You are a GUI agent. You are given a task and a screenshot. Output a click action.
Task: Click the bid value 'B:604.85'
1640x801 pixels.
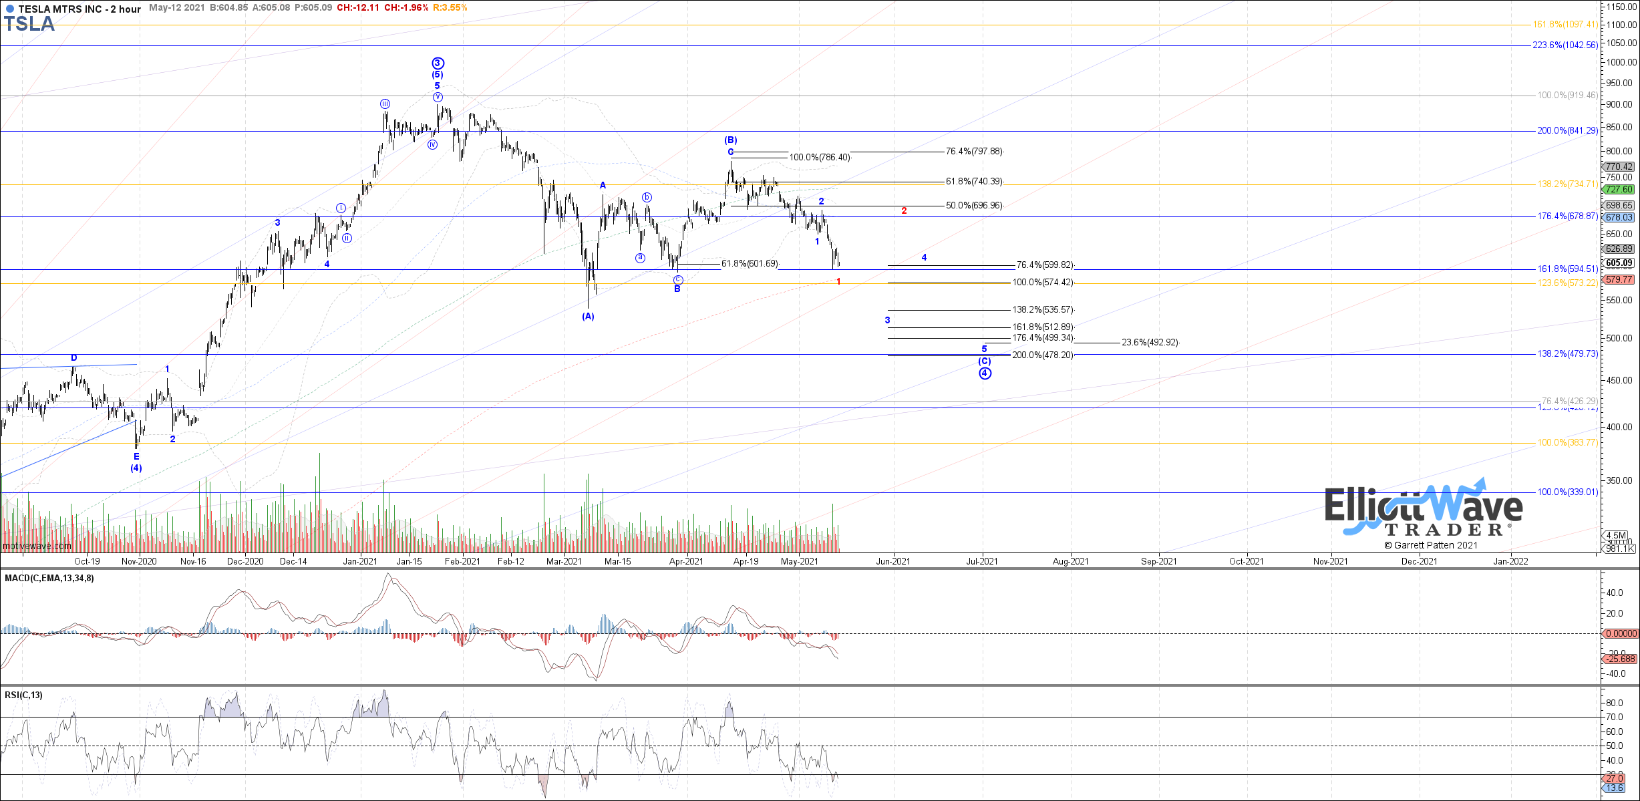pos(228,7)
